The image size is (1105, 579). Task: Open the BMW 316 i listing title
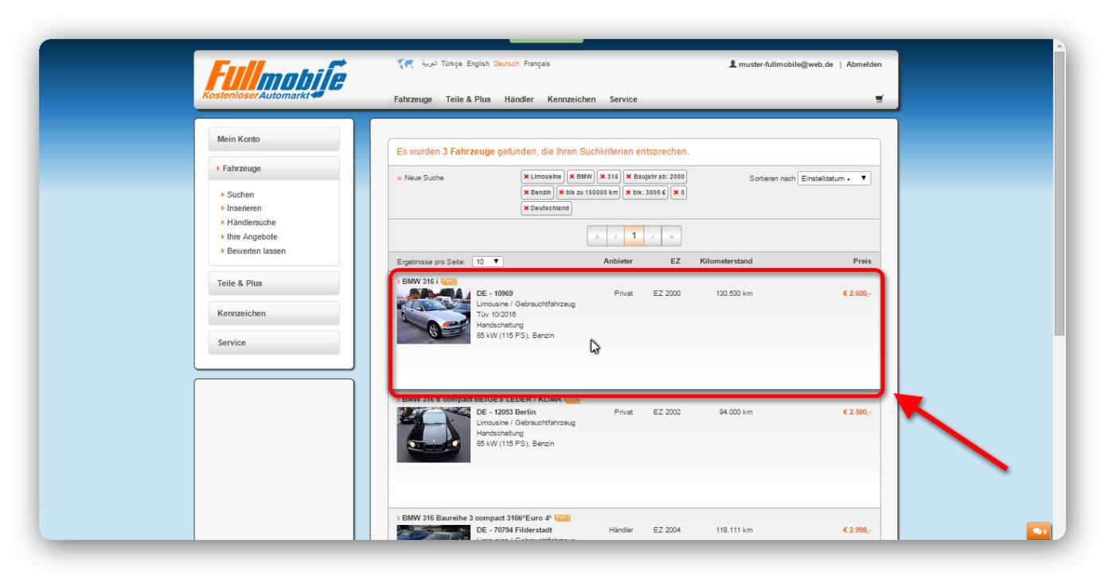(420, 282)
